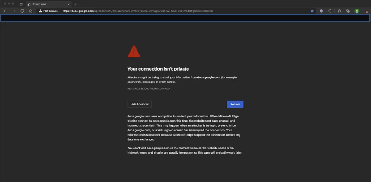
Task: Open the Settings and more menu
Action: pyautogui.click(x=366, y=11)
